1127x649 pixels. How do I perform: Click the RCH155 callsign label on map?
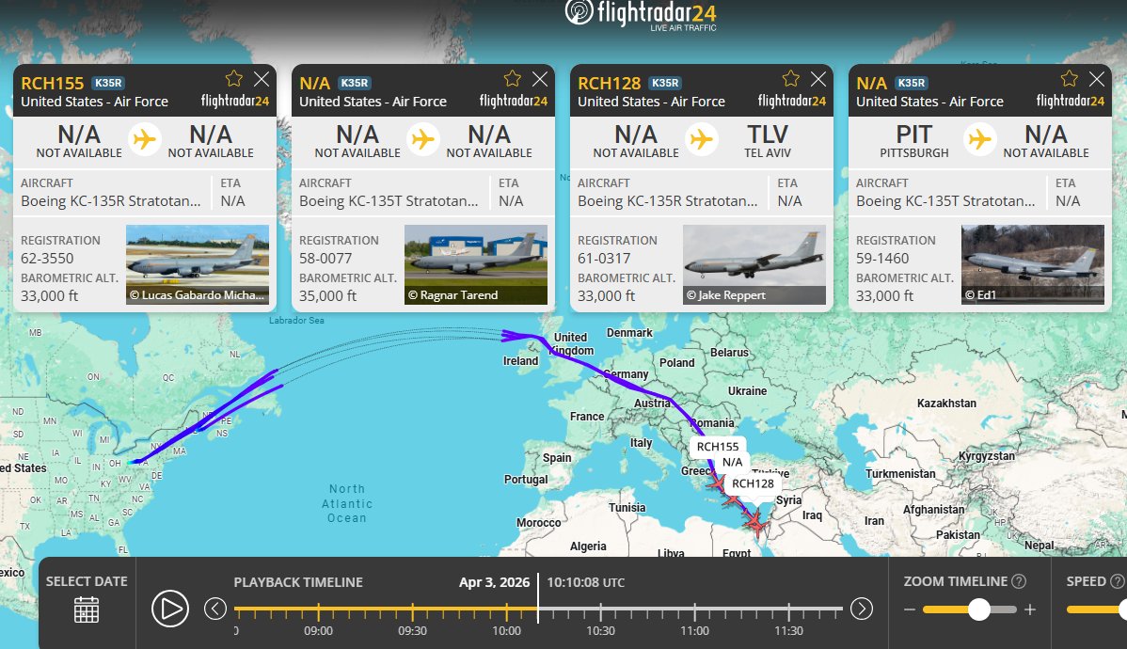(718, 447)
